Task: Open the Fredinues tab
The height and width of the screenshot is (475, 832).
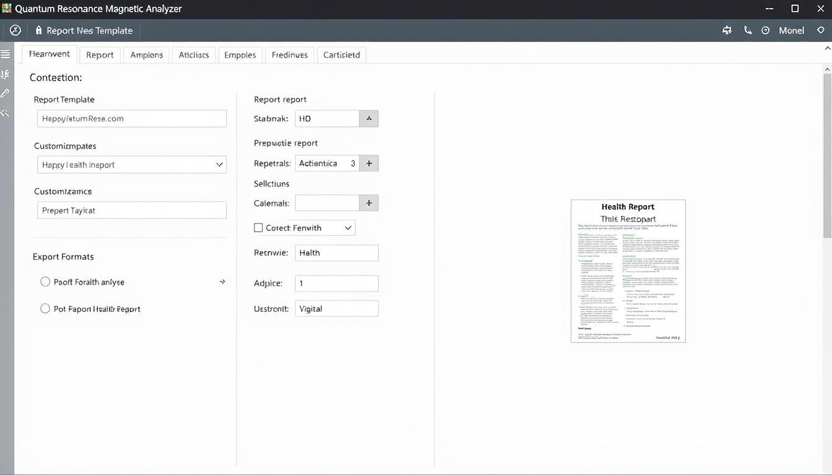Action: click(290, 54)
